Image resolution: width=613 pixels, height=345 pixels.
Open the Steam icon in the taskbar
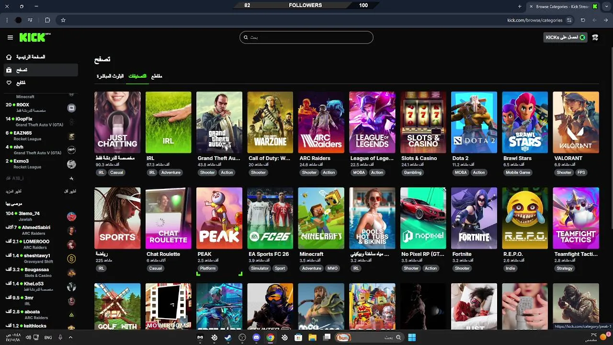228,337
